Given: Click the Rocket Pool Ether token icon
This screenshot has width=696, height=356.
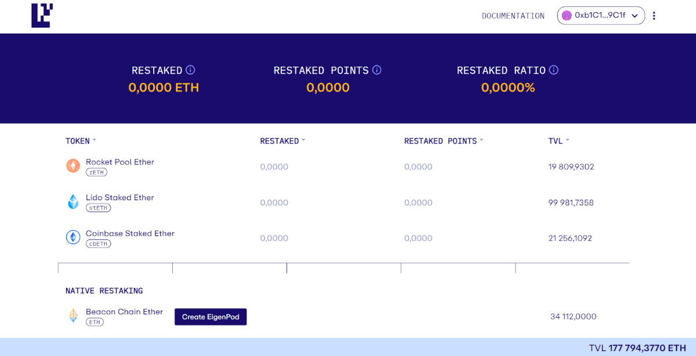Looking at the screenshot, I should coord(72,166).
